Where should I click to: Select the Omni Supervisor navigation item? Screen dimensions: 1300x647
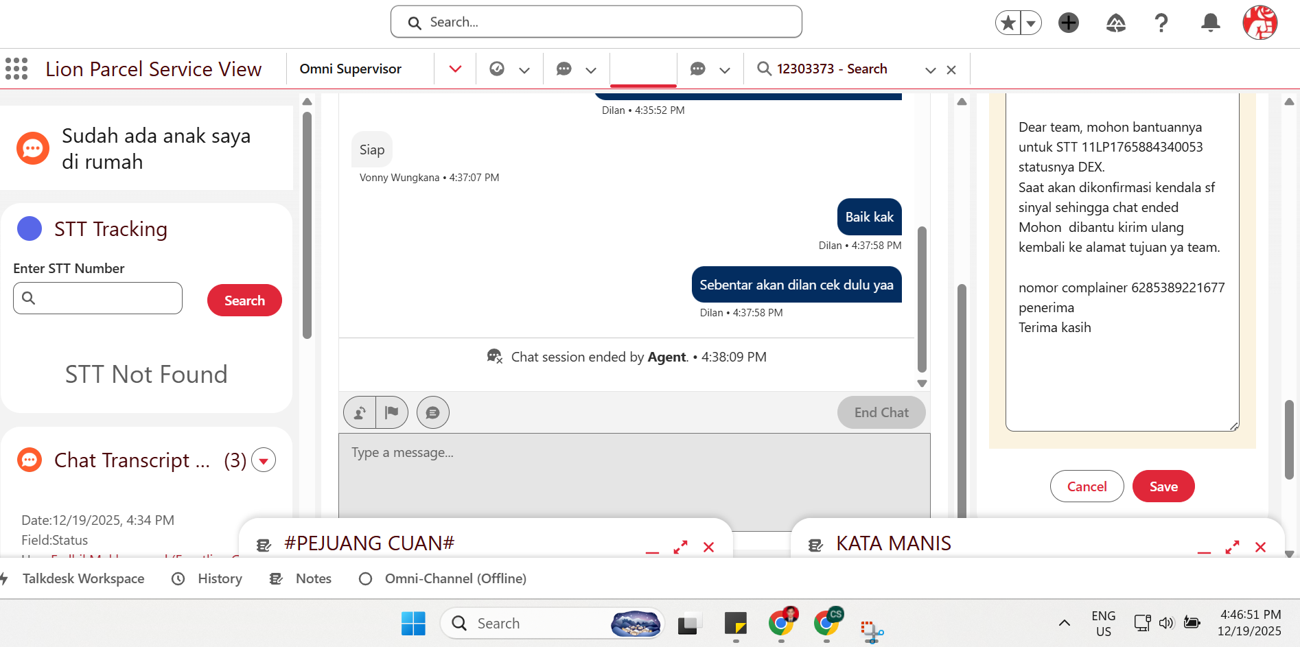pyautogui.click(x=351, y=69)
